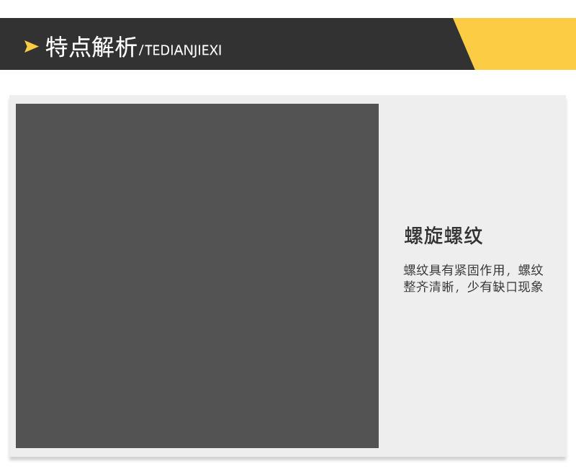Click the character 点 in the header title
The image size is (576, 469).
(x=80, y=47)
